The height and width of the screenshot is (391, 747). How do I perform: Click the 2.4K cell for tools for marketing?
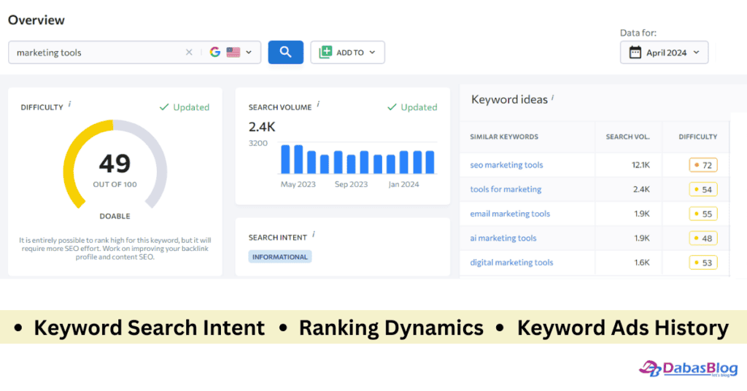(x=641, y=189)
